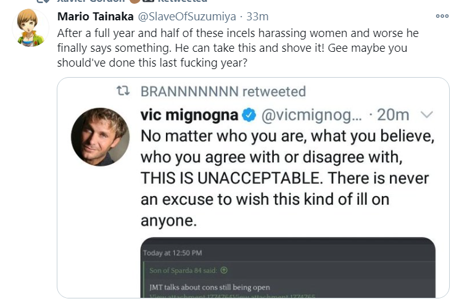459x304 pixels.
Task: Open Mario Tainaka's anime avatar
Action: (x=30, y=28)
